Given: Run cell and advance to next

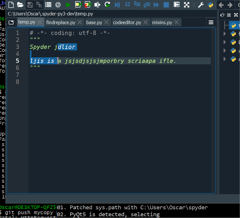Looking at the screenshot, I should (88, 5).
